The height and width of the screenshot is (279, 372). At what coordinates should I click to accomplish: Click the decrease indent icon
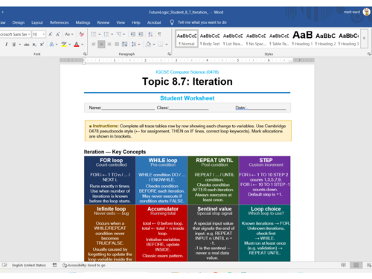(133, 34)
